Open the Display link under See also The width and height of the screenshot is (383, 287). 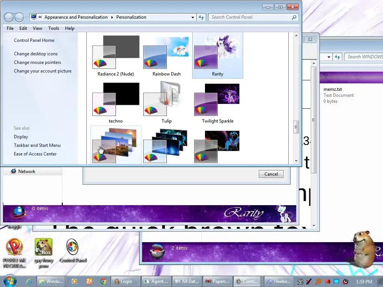21,137
